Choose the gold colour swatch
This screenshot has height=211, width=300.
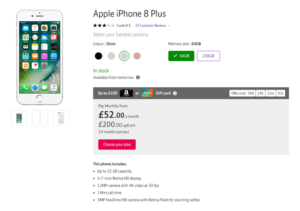click(x=111, y=56)
